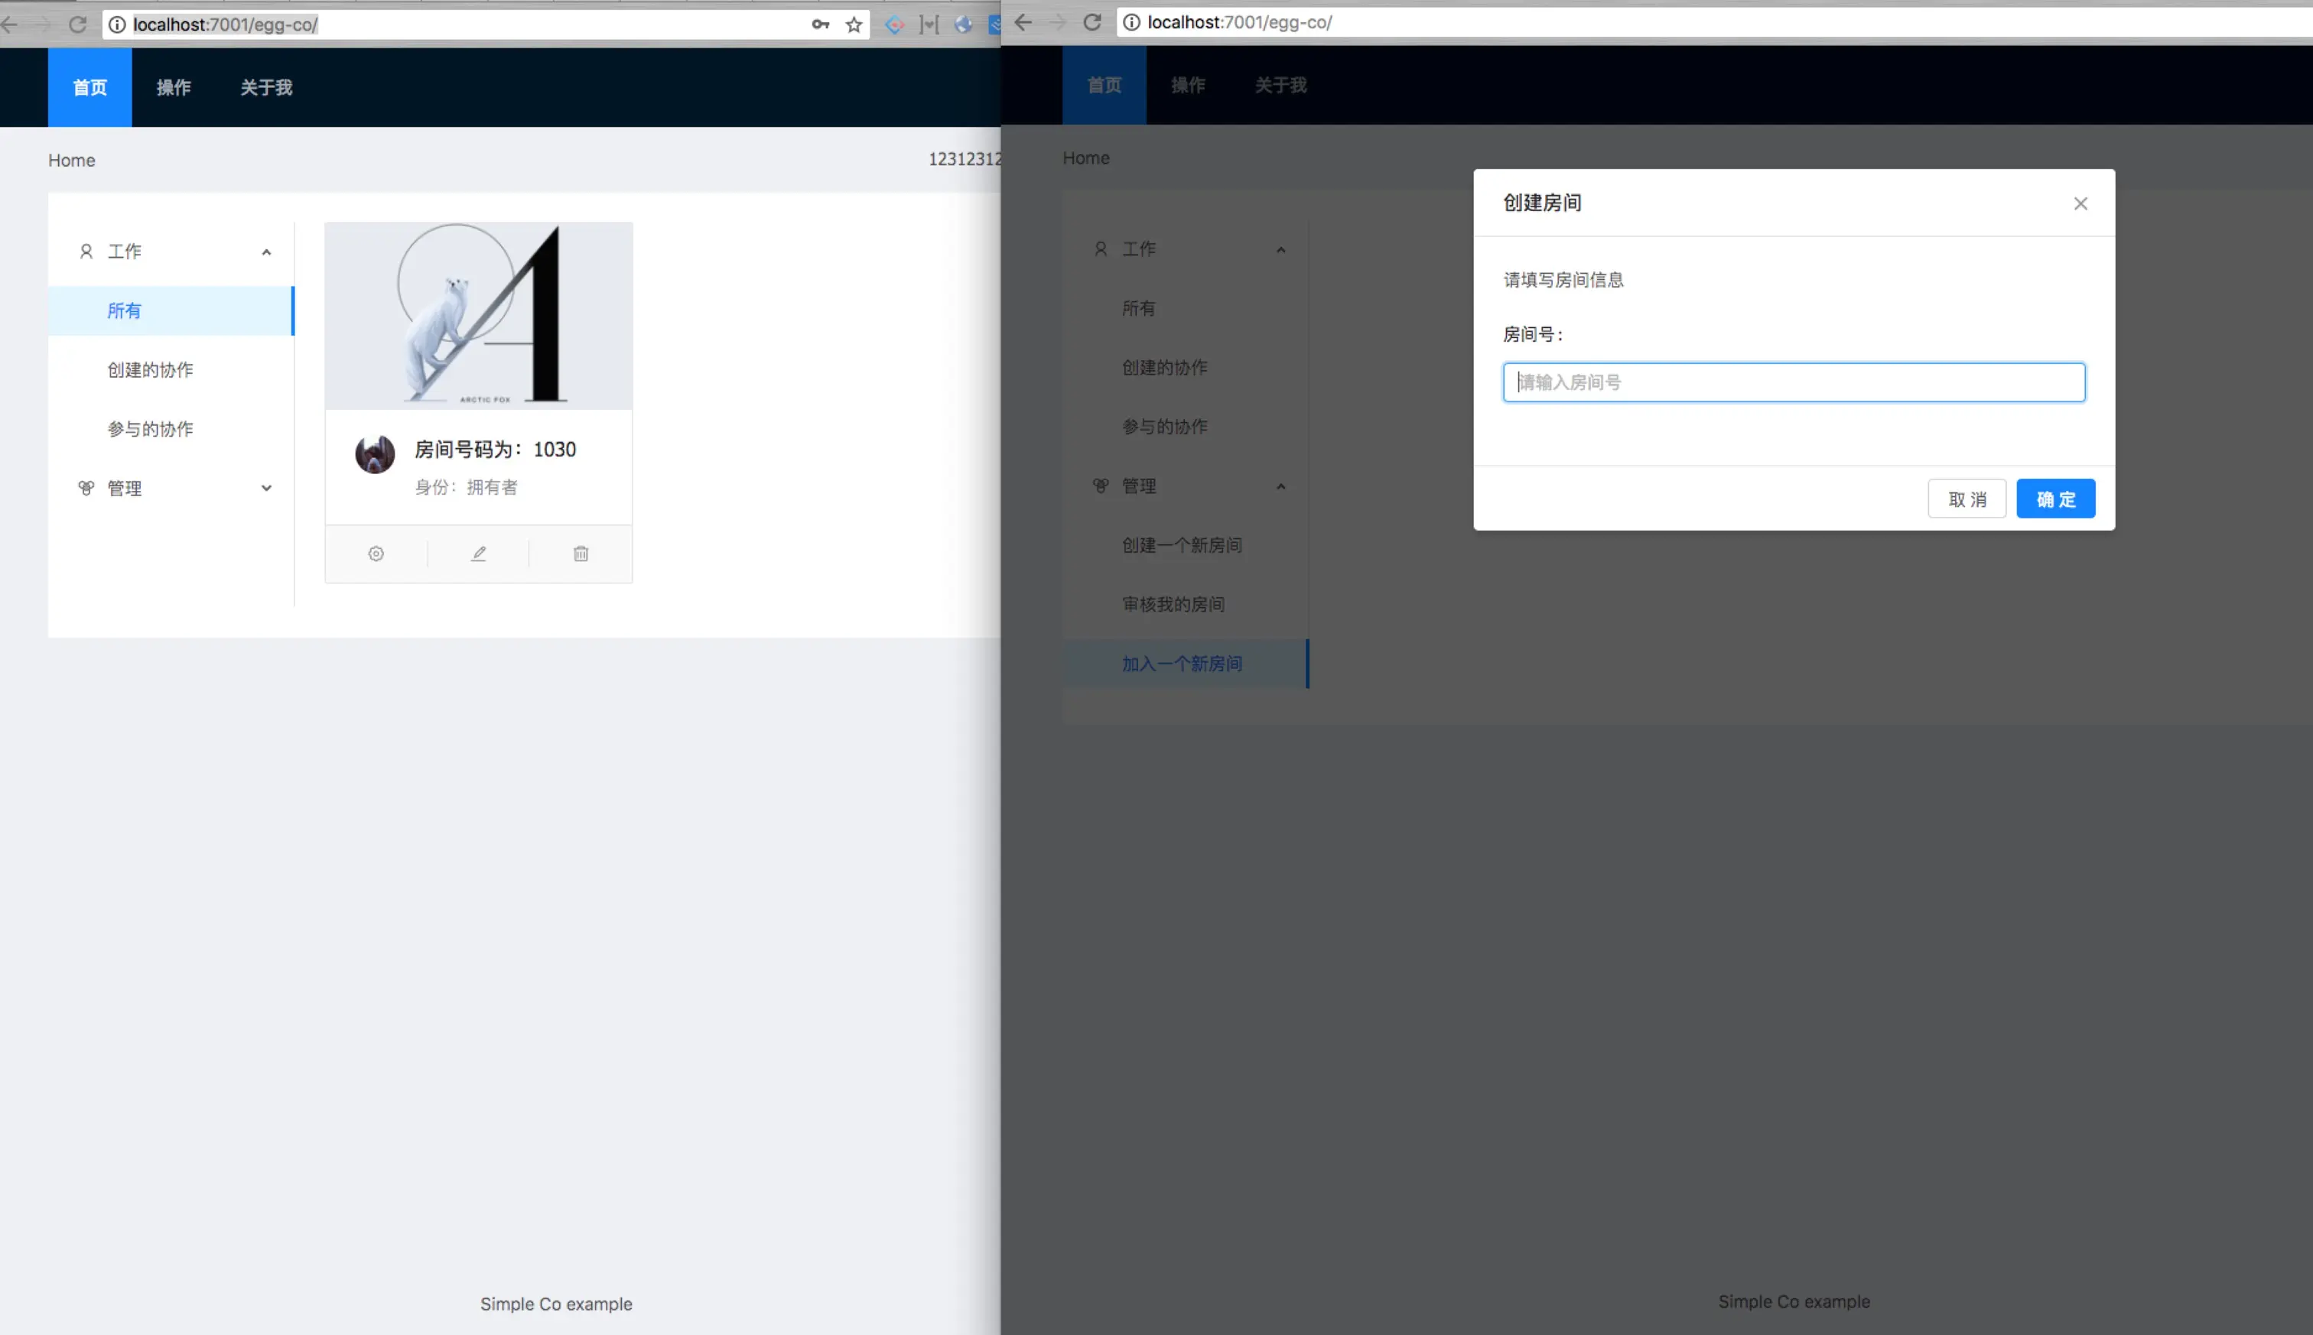Click the edit pencil icon on room card

[x=479, y=554]
